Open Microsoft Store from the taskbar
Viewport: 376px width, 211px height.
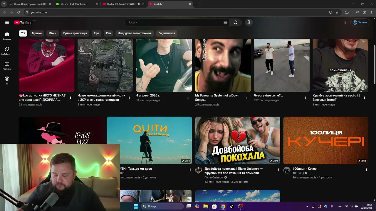click(x=214, y=206)
